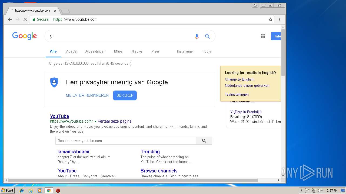Image resolution: width=346 pixels, height=194 pixels.
Task: Click the Resultaten van youtube.com field
Action: (126, 141)
